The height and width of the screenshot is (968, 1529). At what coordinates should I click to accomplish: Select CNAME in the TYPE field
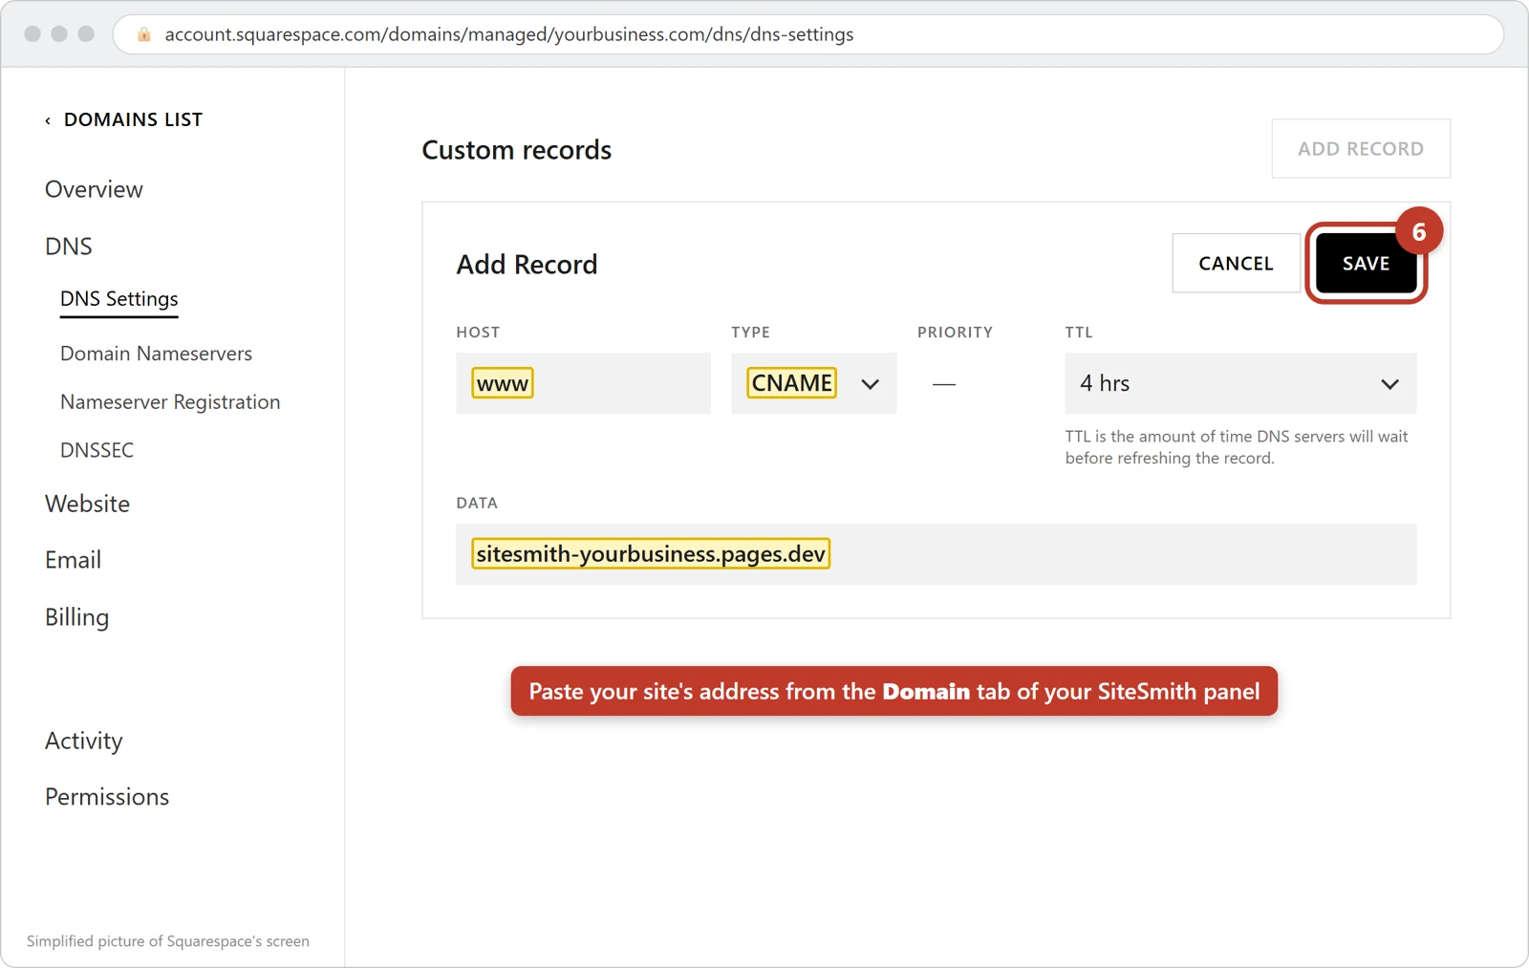[791, 383]
